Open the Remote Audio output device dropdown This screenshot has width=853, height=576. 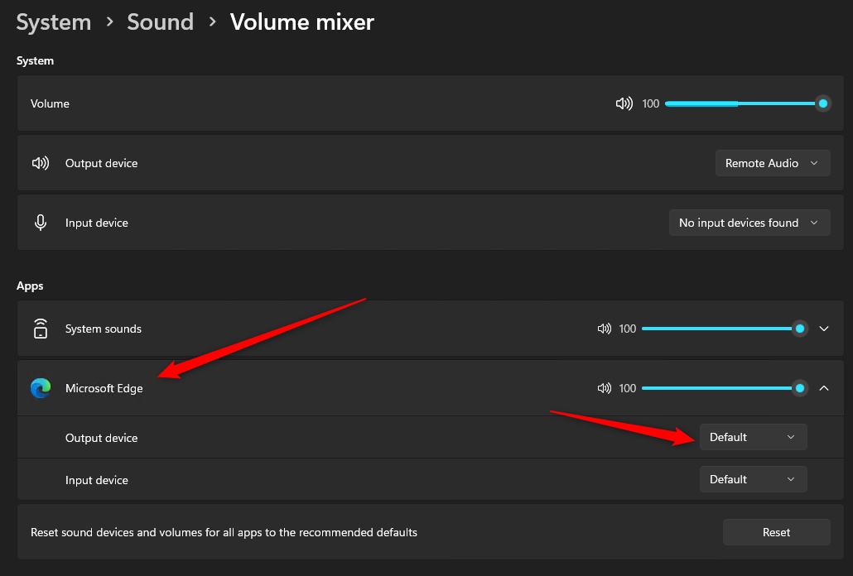(772, 162)
